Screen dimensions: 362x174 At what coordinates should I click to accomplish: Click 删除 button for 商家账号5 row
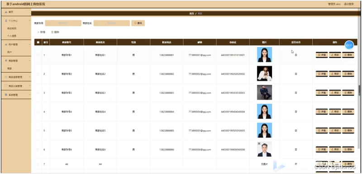348,131
